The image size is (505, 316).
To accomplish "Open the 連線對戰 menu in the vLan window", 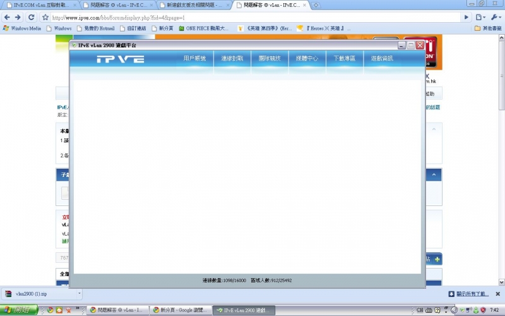I will (x=232, y=58).
